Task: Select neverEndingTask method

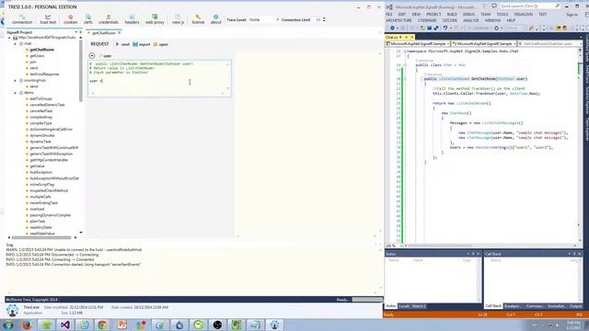Action: tap(43, 203)
